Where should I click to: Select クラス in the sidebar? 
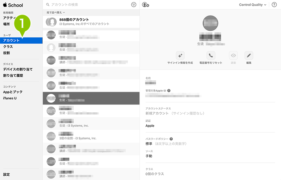pos(8,46)
